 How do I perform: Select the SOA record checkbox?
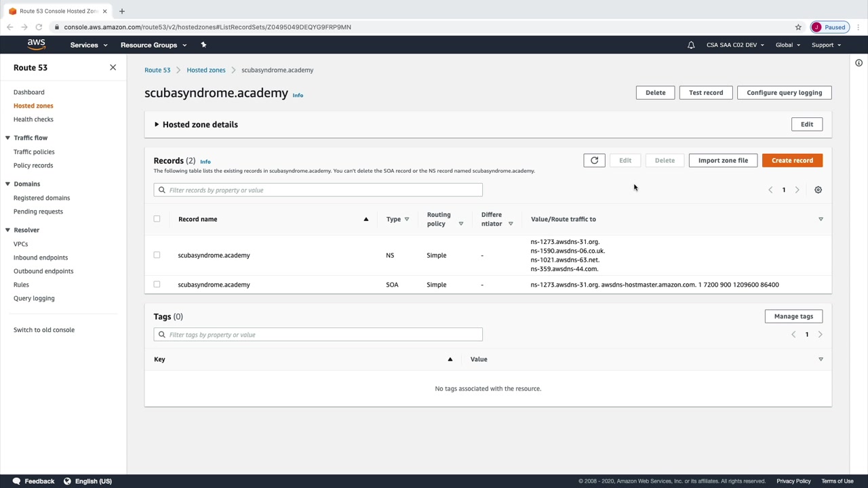(157, 285)
